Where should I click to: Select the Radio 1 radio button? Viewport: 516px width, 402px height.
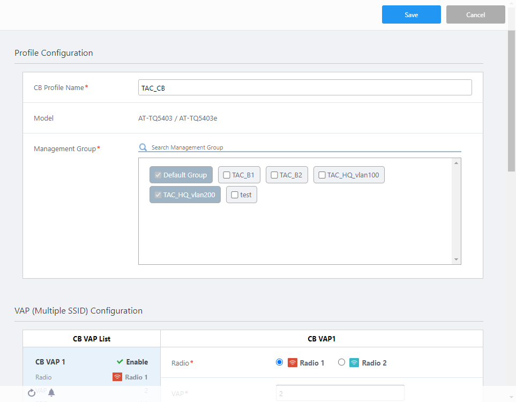[x=279, y=362]
